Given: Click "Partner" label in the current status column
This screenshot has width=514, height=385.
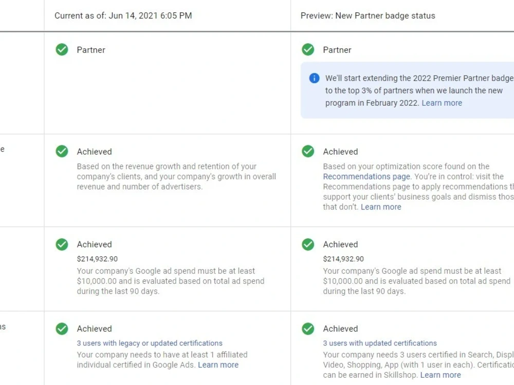Looking at the screenshot, I should pos(91,50).
